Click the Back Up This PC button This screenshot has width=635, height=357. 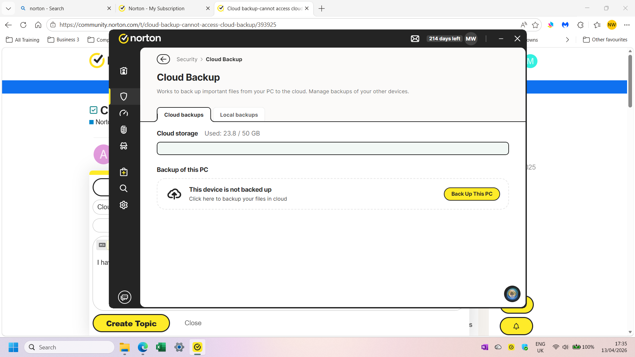[x=472, y=194]
